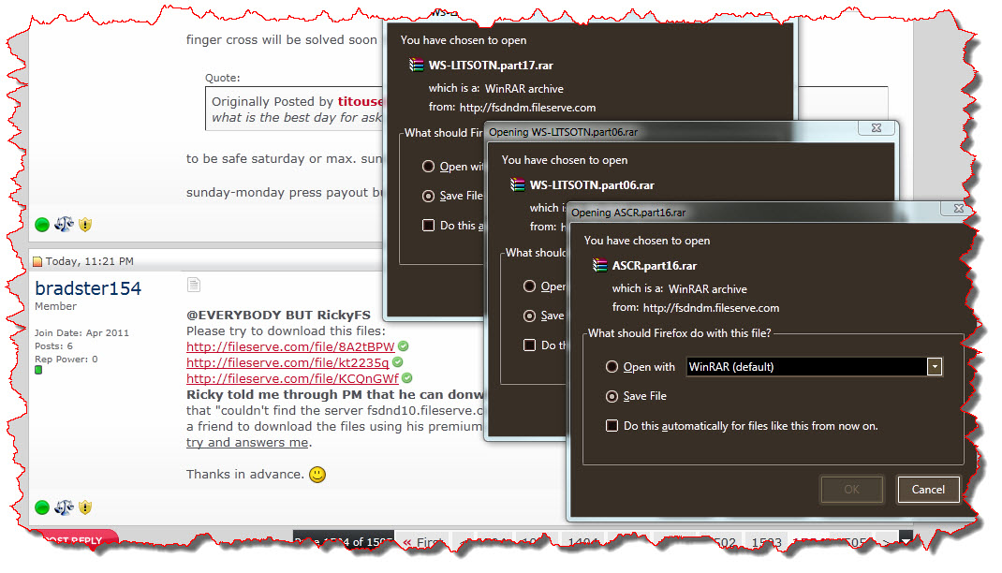Expand the WinRAR (default) application dropdown

pyautogui.click(x=934, y=367)
